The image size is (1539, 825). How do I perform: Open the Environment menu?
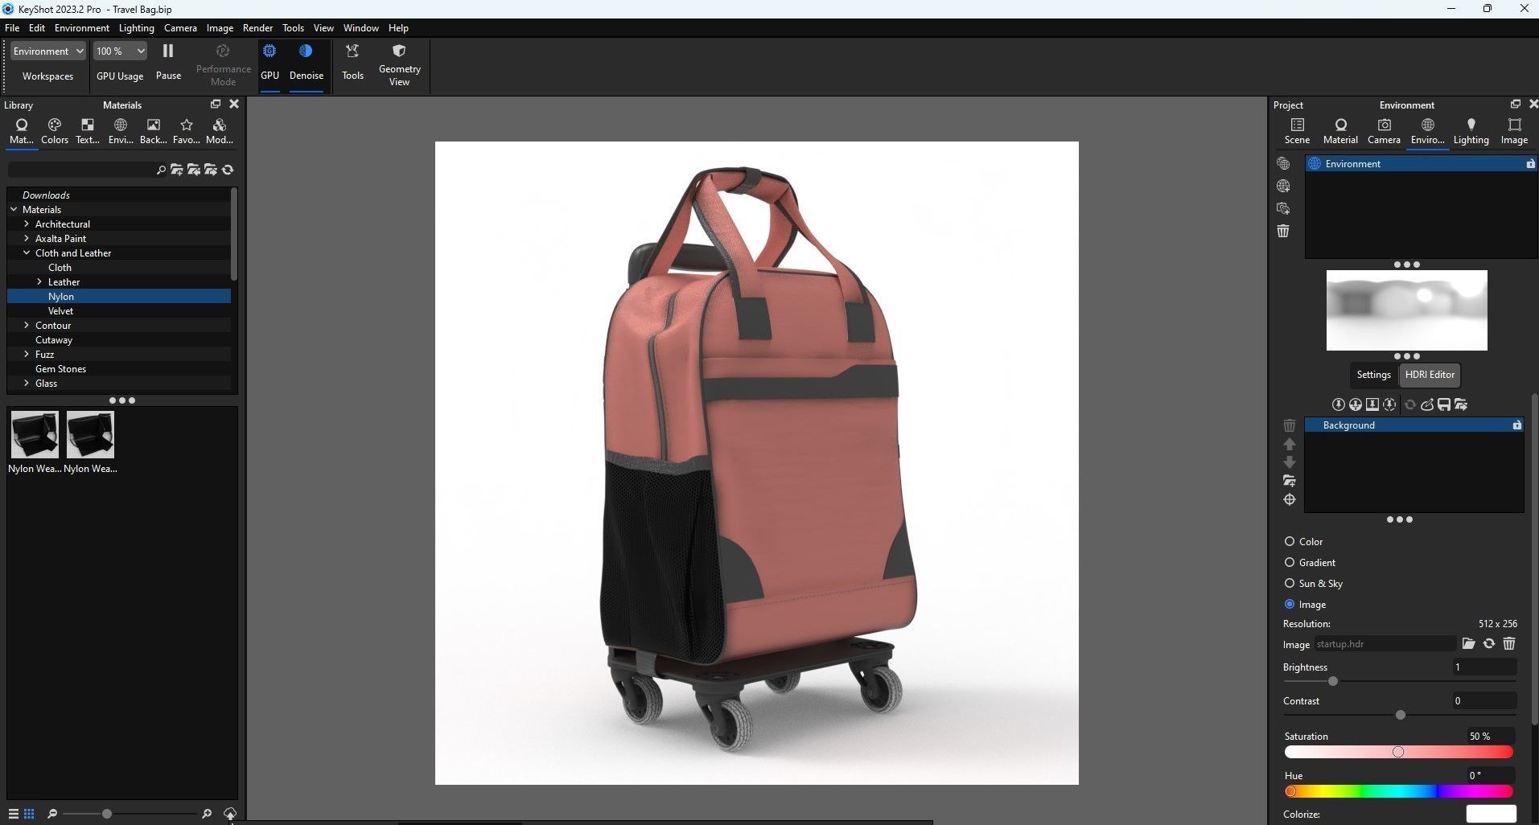coord(81,27)
